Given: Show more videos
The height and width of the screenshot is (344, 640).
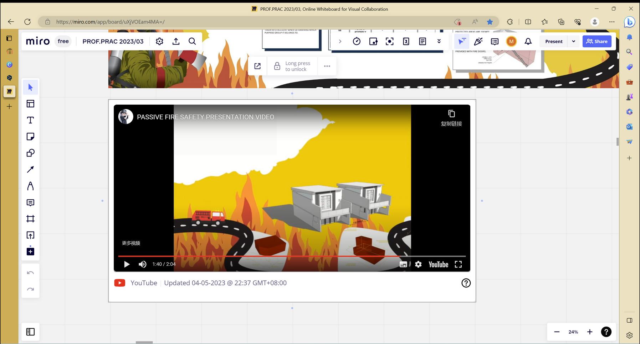Looking at the screenshot, I should click(x=131, y=243).
